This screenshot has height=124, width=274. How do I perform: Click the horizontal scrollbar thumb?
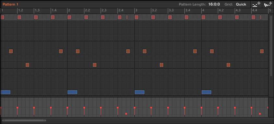tap(24, 120)
